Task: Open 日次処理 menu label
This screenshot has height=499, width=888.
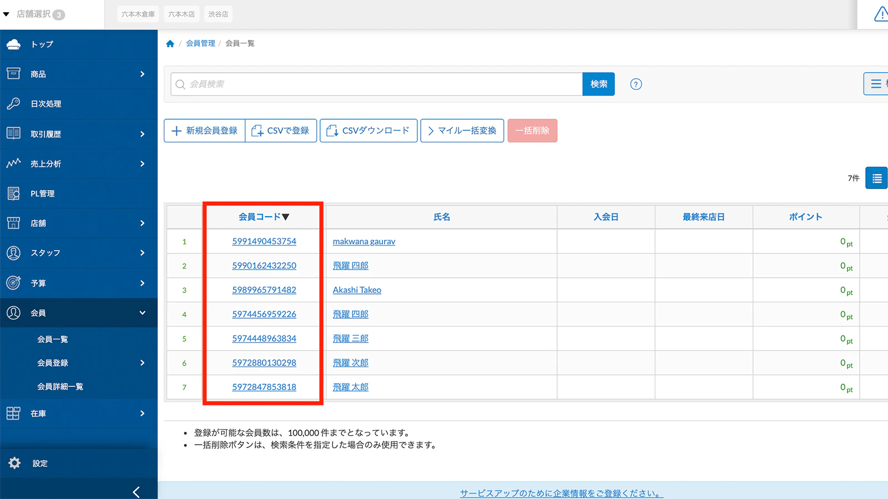Action: click(x=46, y=104)
